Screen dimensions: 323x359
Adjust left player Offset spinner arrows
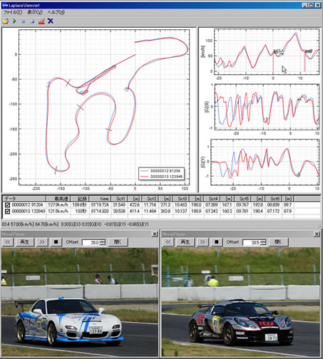(103, 242)
